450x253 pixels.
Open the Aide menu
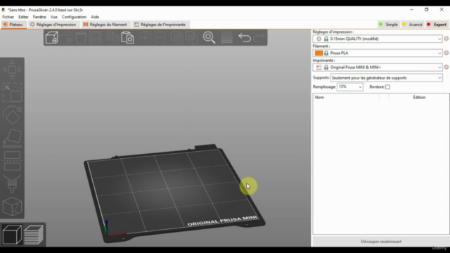(x=95, y=17)
